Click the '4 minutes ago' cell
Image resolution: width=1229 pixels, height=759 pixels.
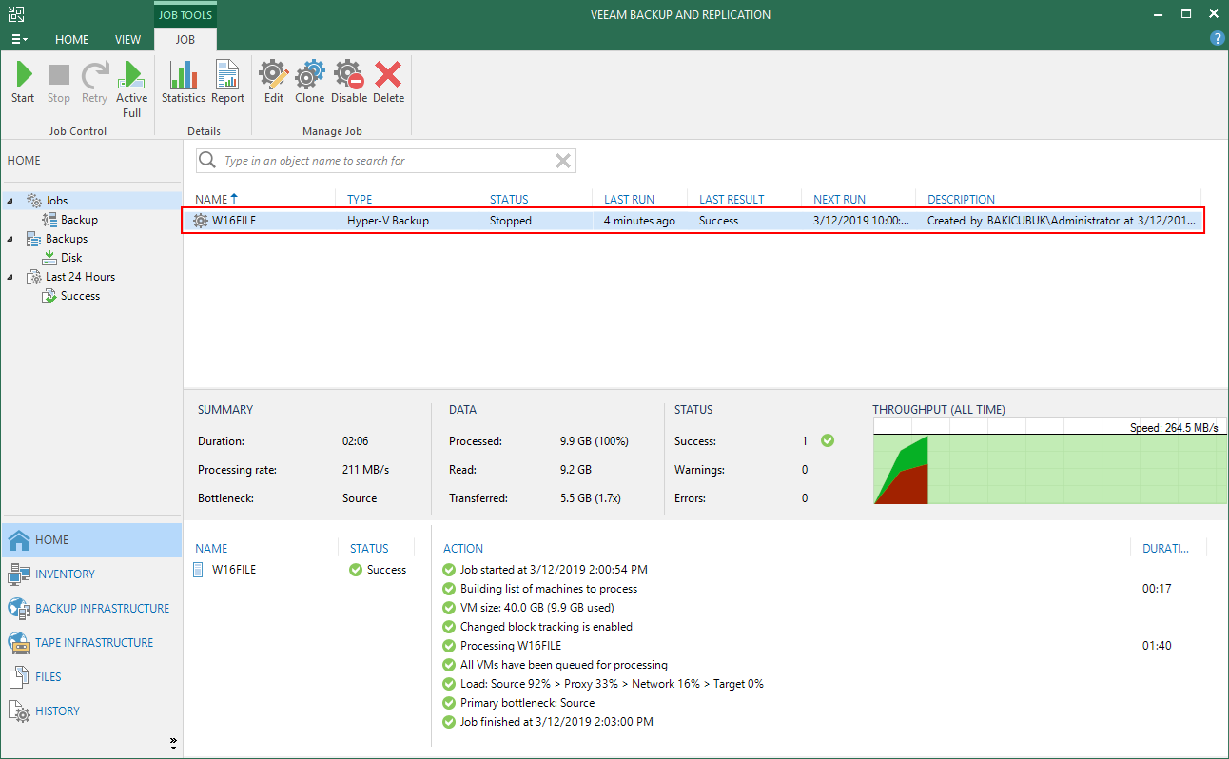pos(640,221)
